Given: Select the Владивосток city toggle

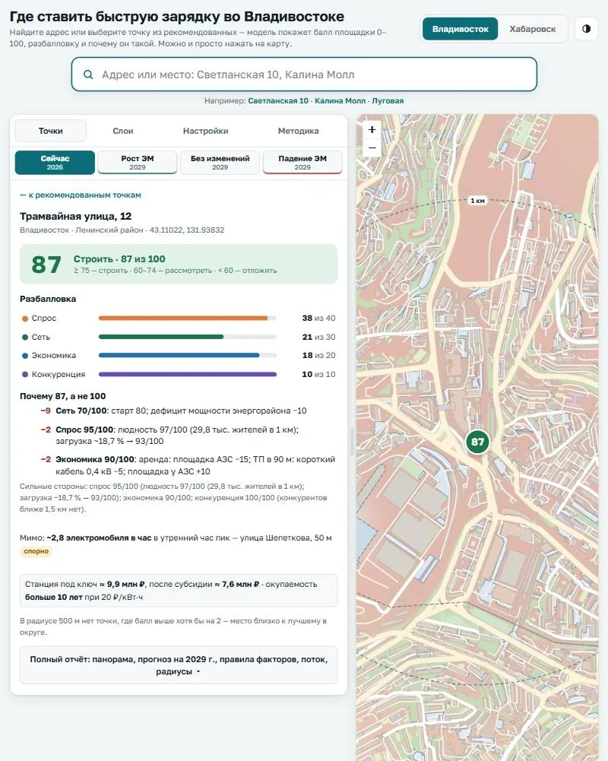Looking at the screenshot, I should pos(460,29).
